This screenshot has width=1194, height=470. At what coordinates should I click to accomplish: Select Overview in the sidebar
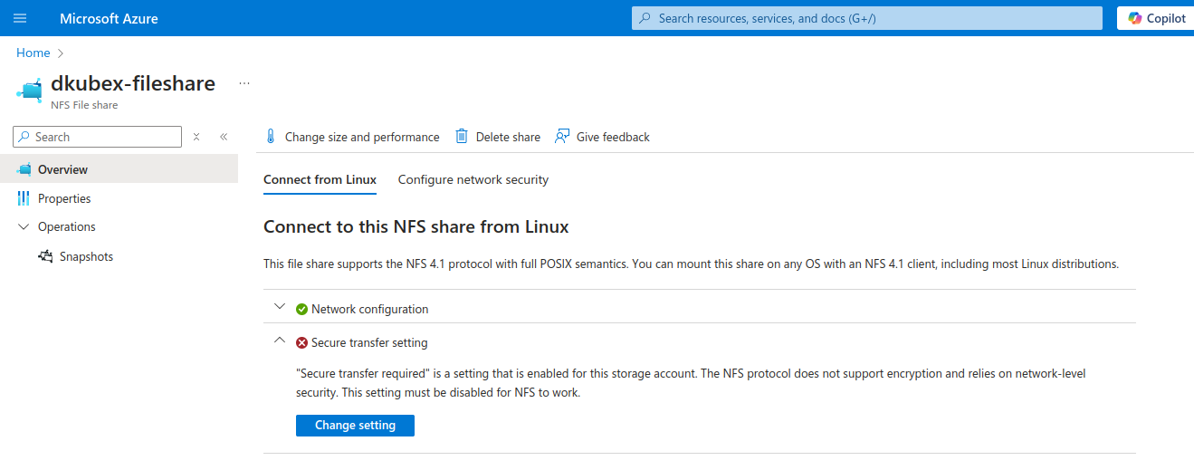tap(62, 169)
